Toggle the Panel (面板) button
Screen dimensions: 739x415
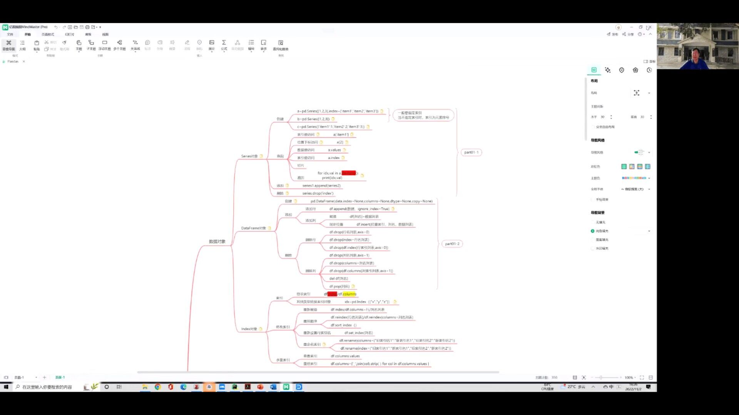pos(649,61)
